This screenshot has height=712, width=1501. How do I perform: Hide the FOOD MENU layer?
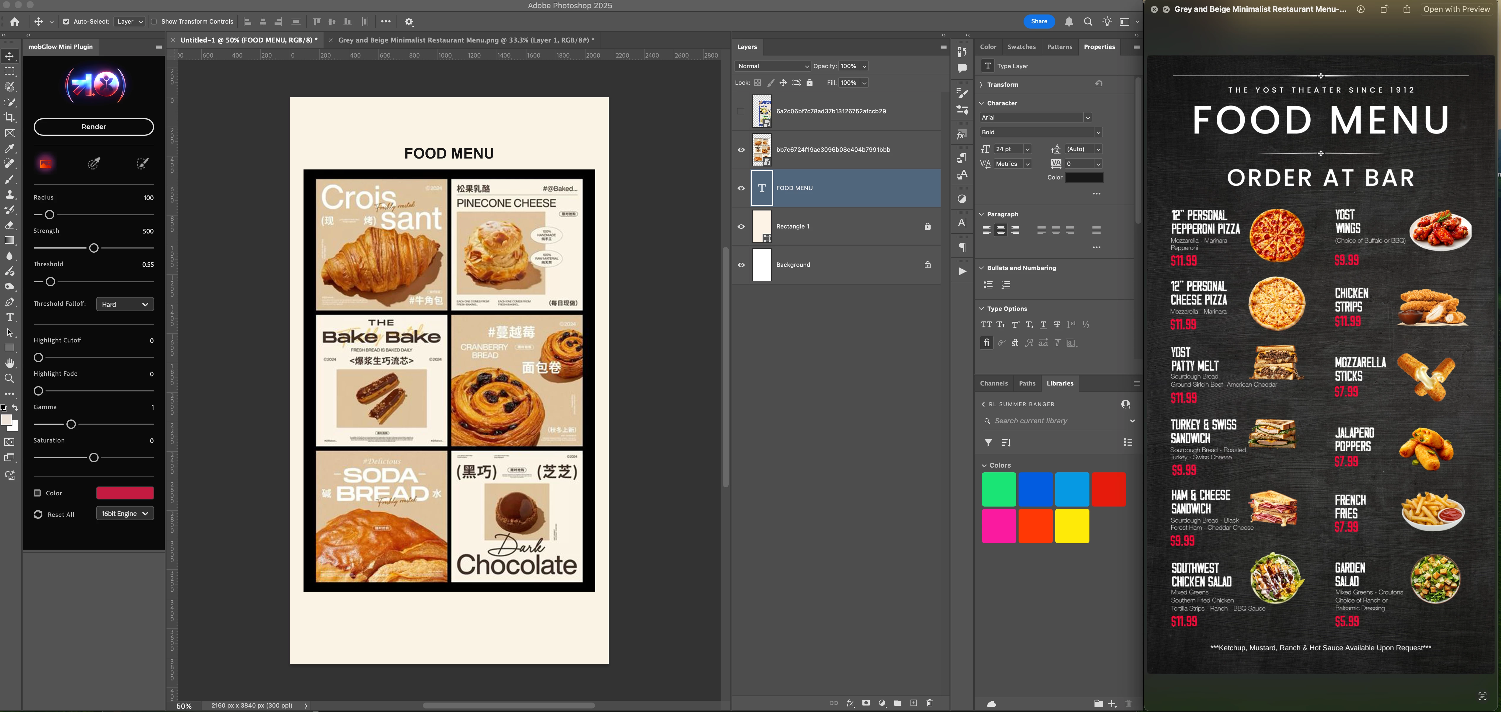pyautogui.click(x=741, y=188)
